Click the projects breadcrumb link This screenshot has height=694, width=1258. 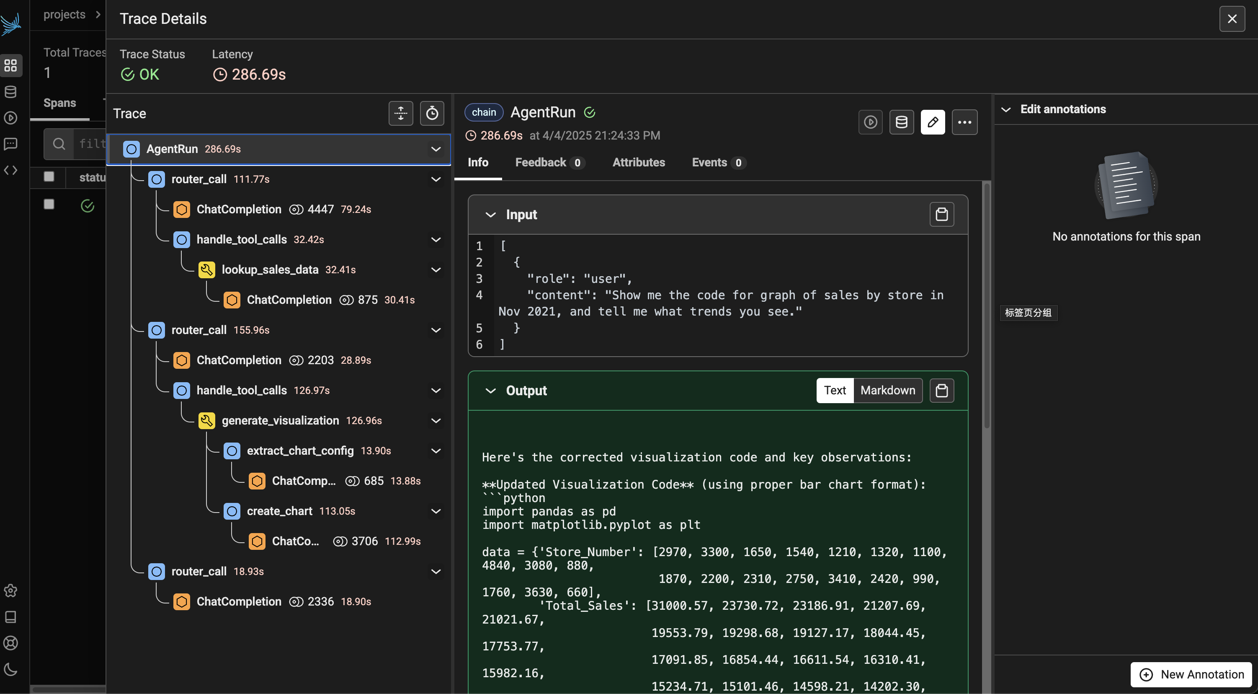[x=64, y=15]
